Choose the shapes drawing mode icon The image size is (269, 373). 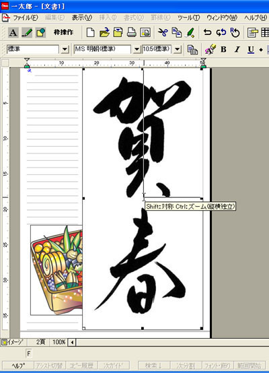[x=40, y=32]
